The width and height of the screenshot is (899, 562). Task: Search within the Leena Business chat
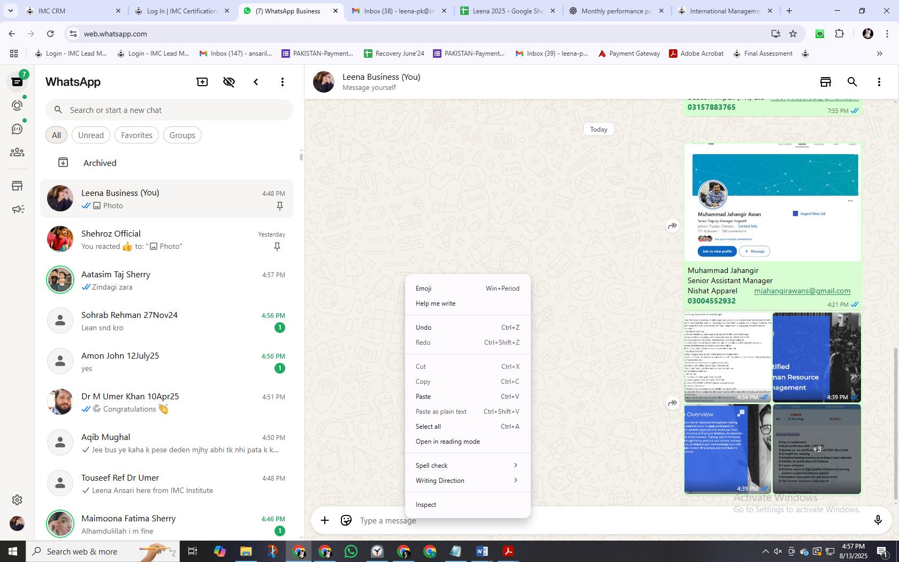coord(852,82)
